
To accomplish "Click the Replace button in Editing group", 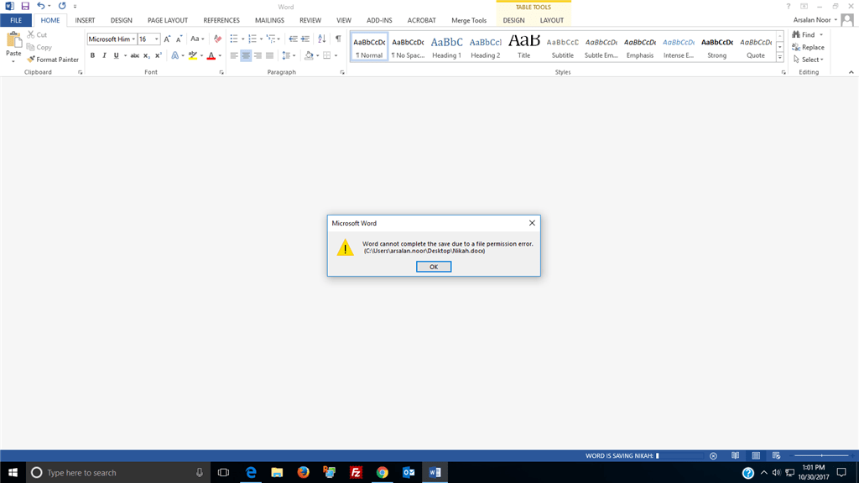I will coord(808,47).
